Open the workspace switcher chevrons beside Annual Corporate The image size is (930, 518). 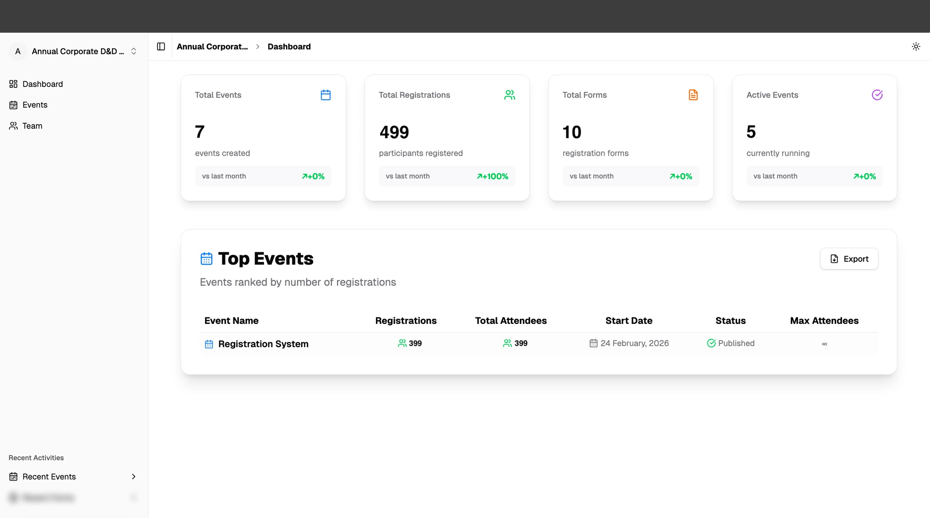tap(133, 51)
